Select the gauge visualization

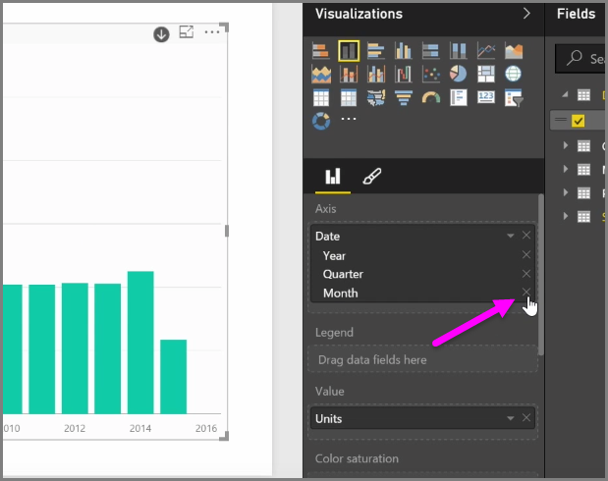pos(430,97)
